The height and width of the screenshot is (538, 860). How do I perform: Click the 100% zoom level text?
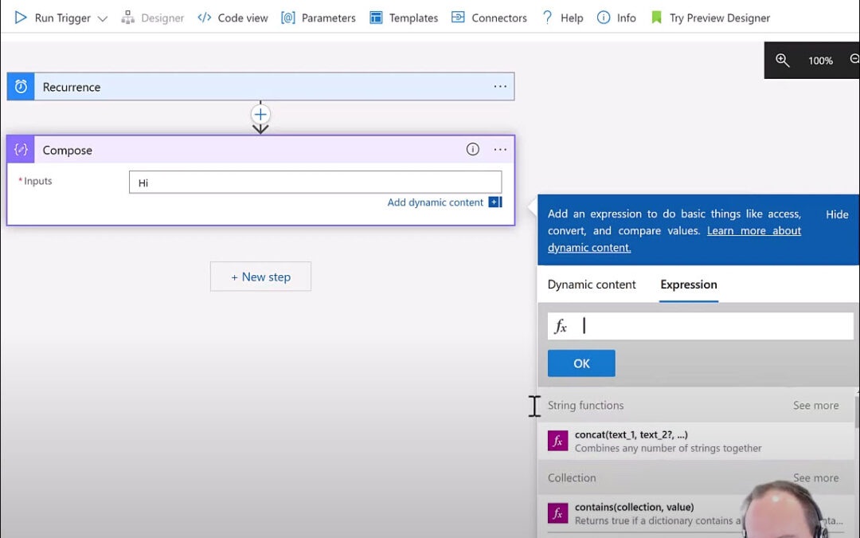click(x=820, y=61)
